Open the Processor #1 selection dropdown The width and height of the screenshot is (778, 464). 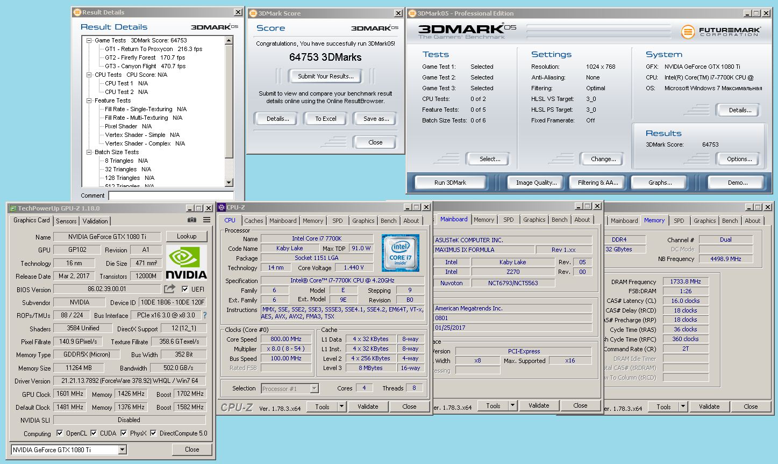click(x=315, y=388)
